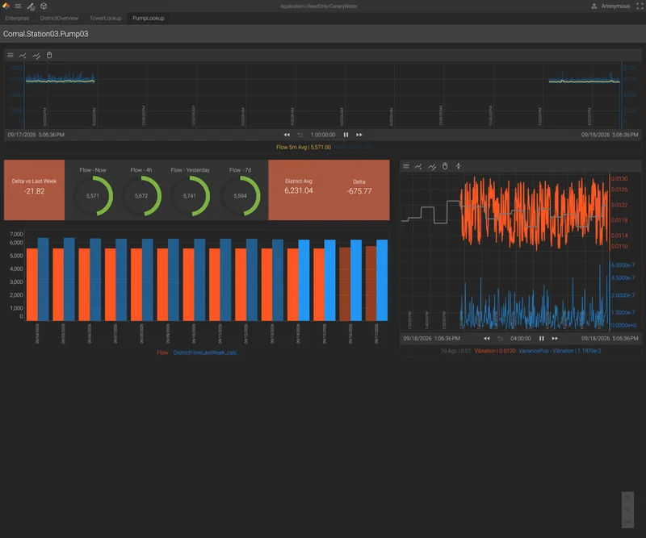Click the mouse mode icon in the flow chart toolbar
This screenshot has width=646, height=538.
pyautogui.click(x=49, y=55)
